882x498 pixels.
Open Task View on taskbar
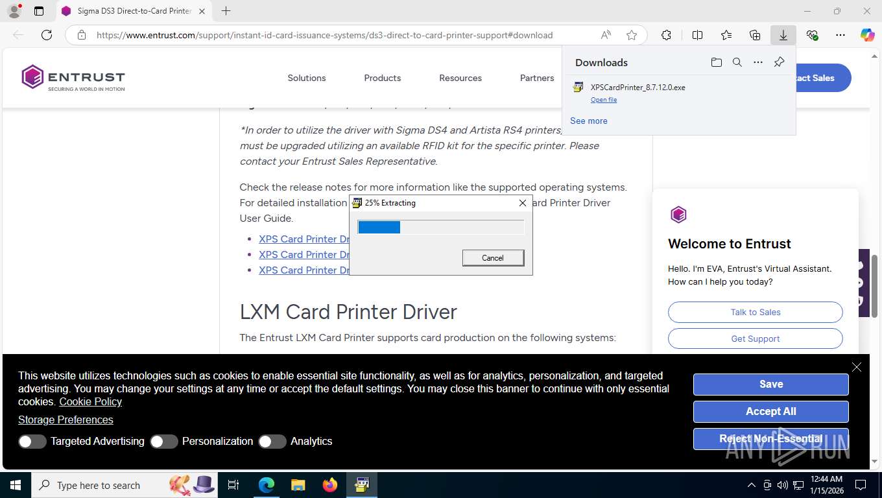[233, 485]
